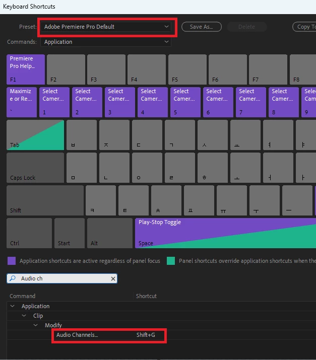Click the ㄹ key on keyboard layout
316x360 pixels.
(x=180, y=168)
